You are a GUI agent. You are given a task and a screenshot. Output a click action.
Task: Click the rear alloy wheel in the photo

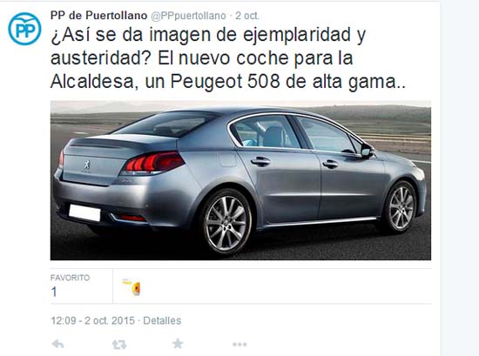226,222
